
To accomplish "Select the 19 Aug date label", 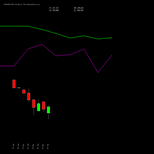I will tap(13, 146).
